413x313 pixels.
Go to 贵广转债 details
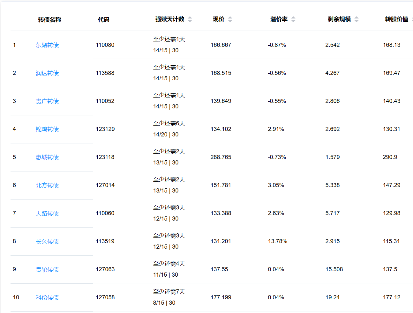[47, 101]
